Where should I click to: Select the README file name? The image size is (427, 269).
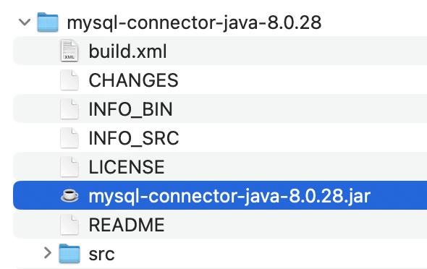[127, 225]
